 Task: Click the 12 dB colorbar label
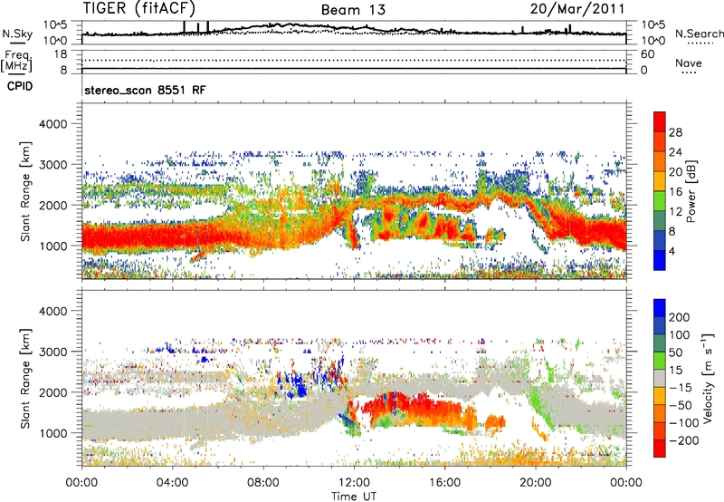(x=675, y=212)
